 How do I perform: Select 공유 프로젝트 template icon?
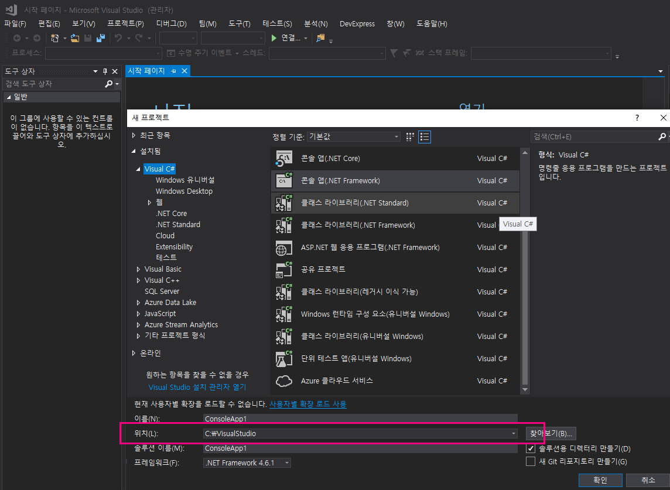point(283,269)
